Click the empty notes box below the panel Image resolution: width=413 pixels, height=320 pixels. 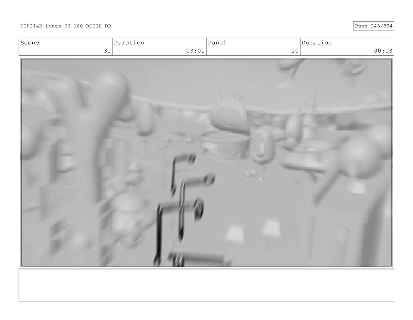click(x=206, y=286)
